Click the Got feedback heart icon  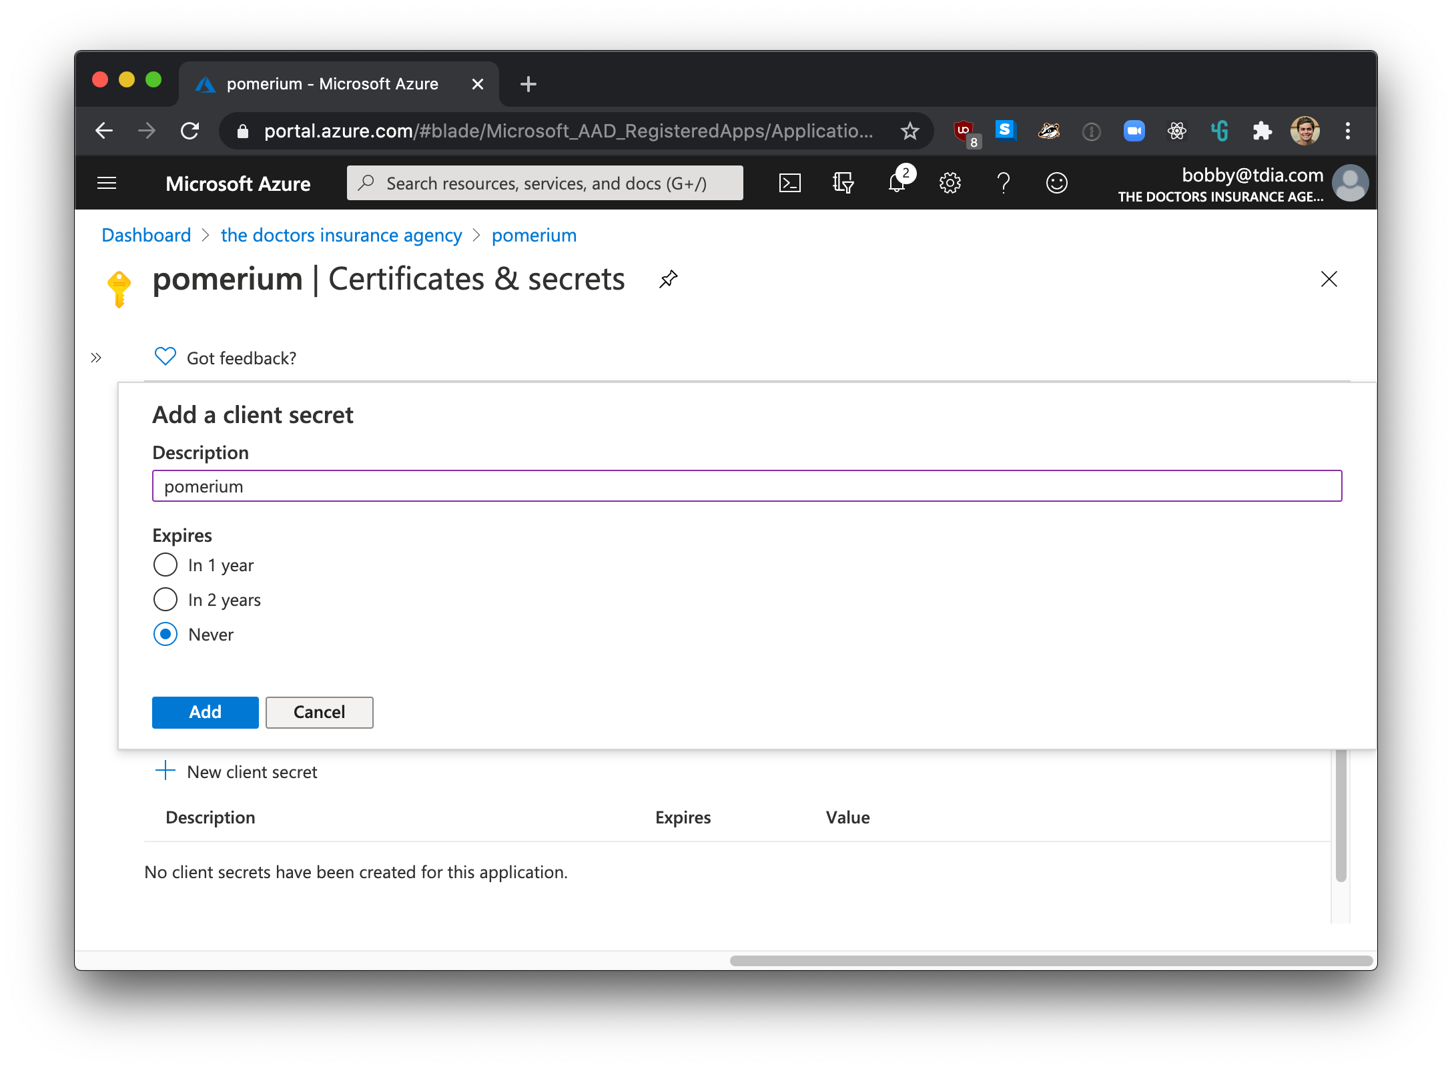click(165, 357)
